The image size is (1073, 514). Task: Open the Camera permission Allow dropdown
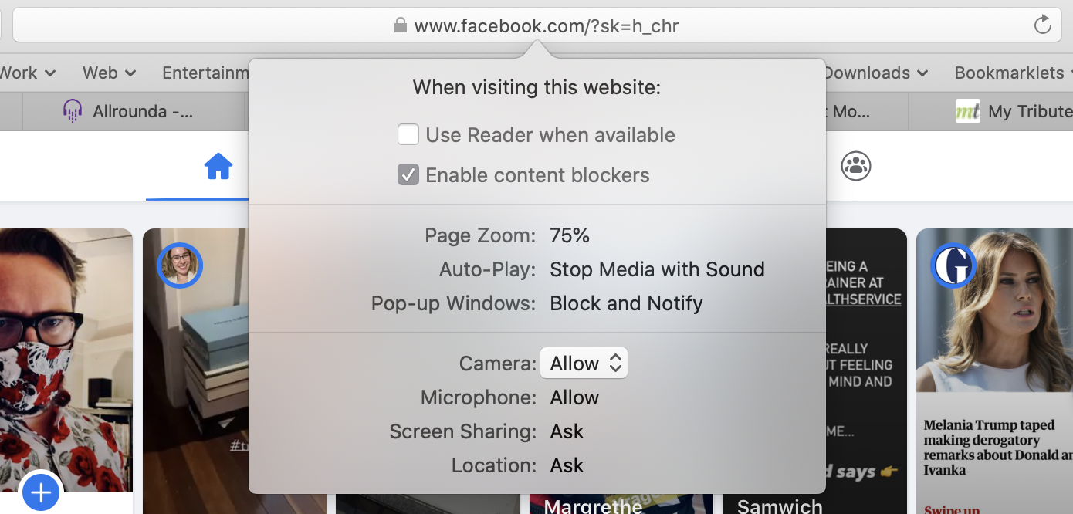click(584, 364)
